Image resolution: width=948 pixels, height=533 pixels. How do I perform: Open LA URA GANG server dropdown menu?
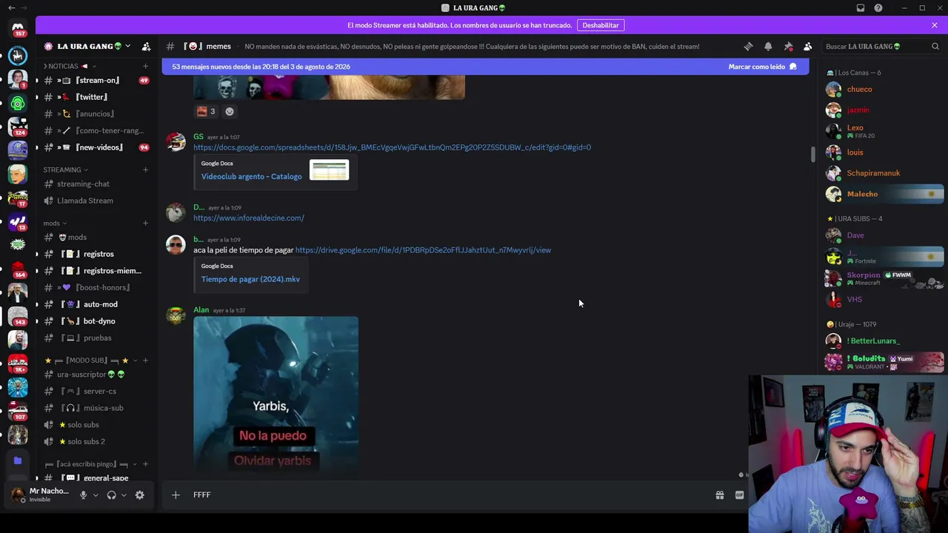(x=87, y=46)
